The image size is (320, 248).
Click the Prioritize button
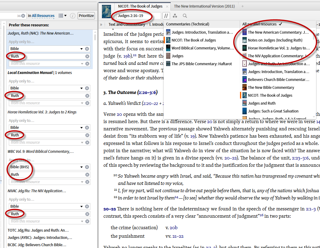[86, 16]
